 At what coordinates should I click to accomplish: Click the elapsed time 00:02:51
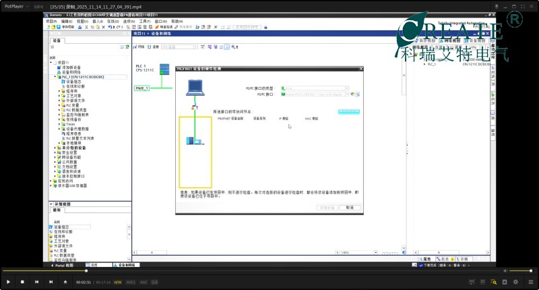click(x=83, y=282)
